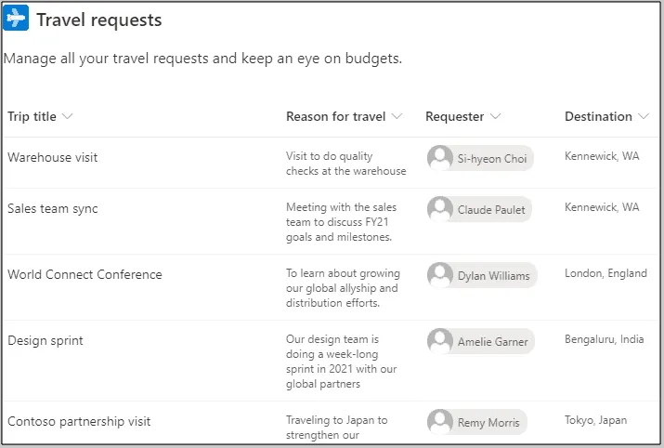Expand the Requester column dropdown chevron
Screen dimensions: 664x448
click(x=496, y=117)
